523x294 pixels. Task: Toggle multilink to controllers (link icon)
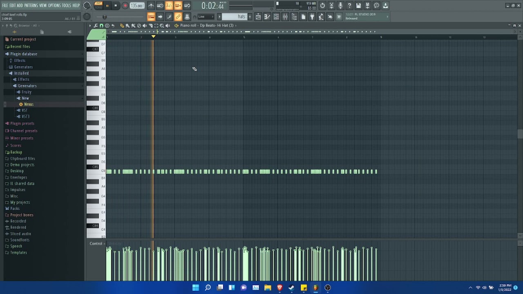pos(178,17)
